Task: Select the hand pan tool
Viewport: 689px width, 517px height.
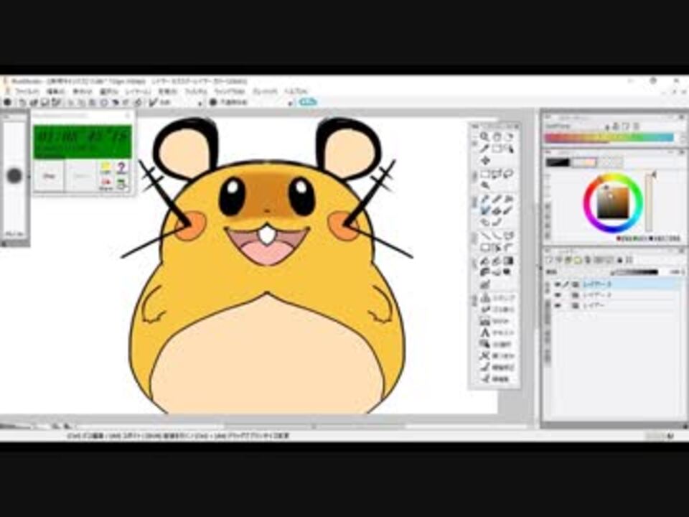Action: [x=497, y=136]
